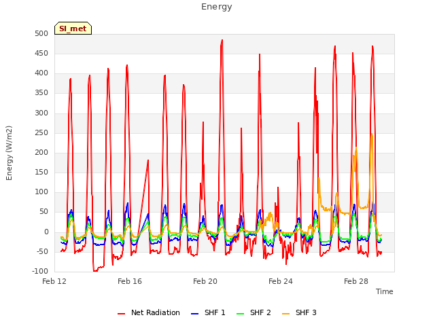Click the 450 y-axis tick label
Image resolution: width=435 pixels, height=326 pixels.
pos(41,54)
